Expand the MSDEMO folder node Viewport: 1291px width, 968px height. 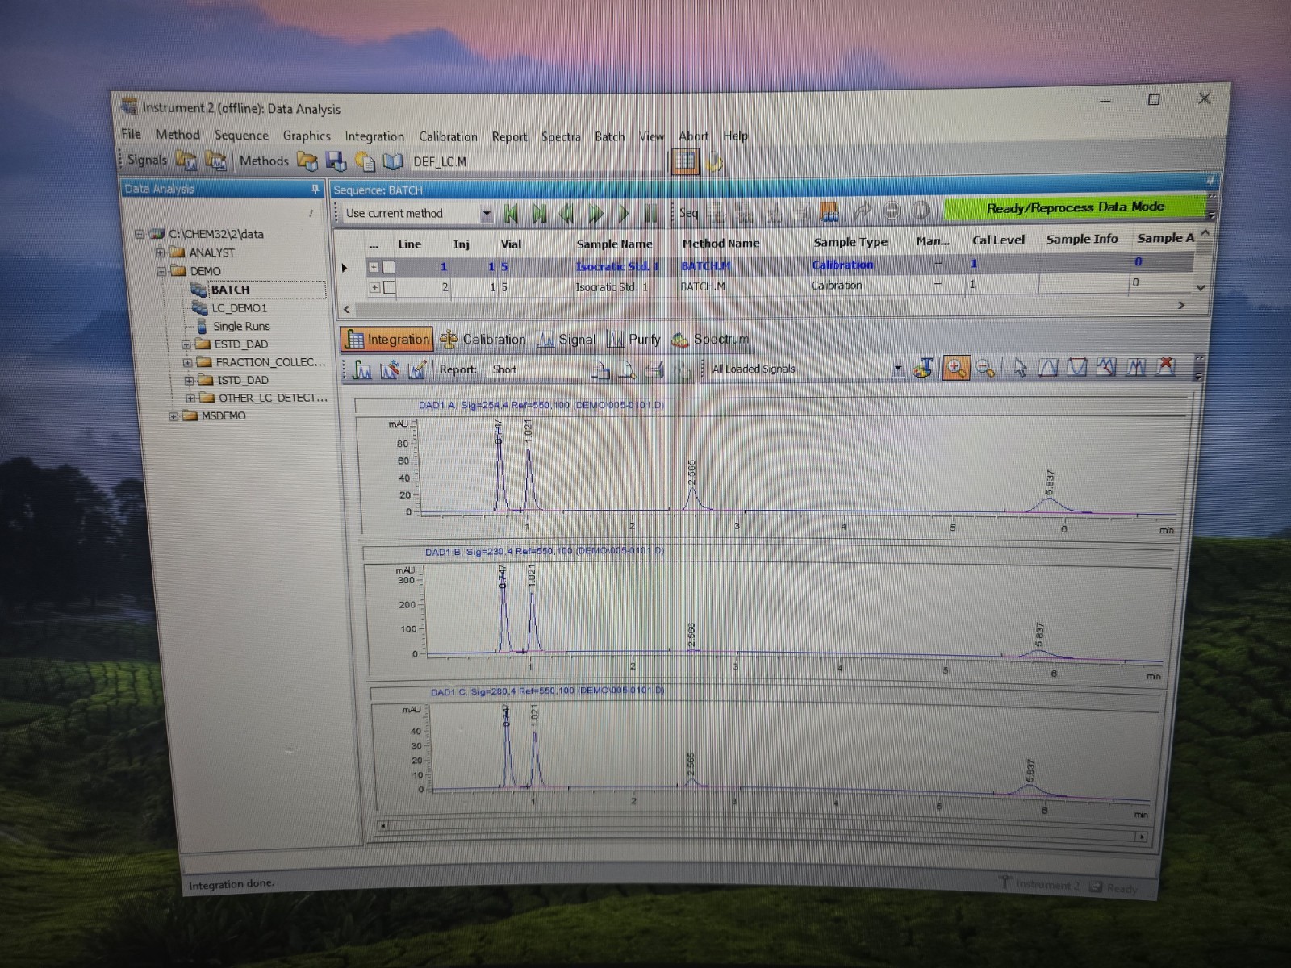pos(173,416)
